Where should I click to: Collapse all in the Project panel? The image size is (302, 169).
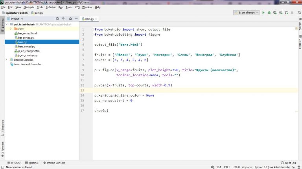(x=63, y=19)
